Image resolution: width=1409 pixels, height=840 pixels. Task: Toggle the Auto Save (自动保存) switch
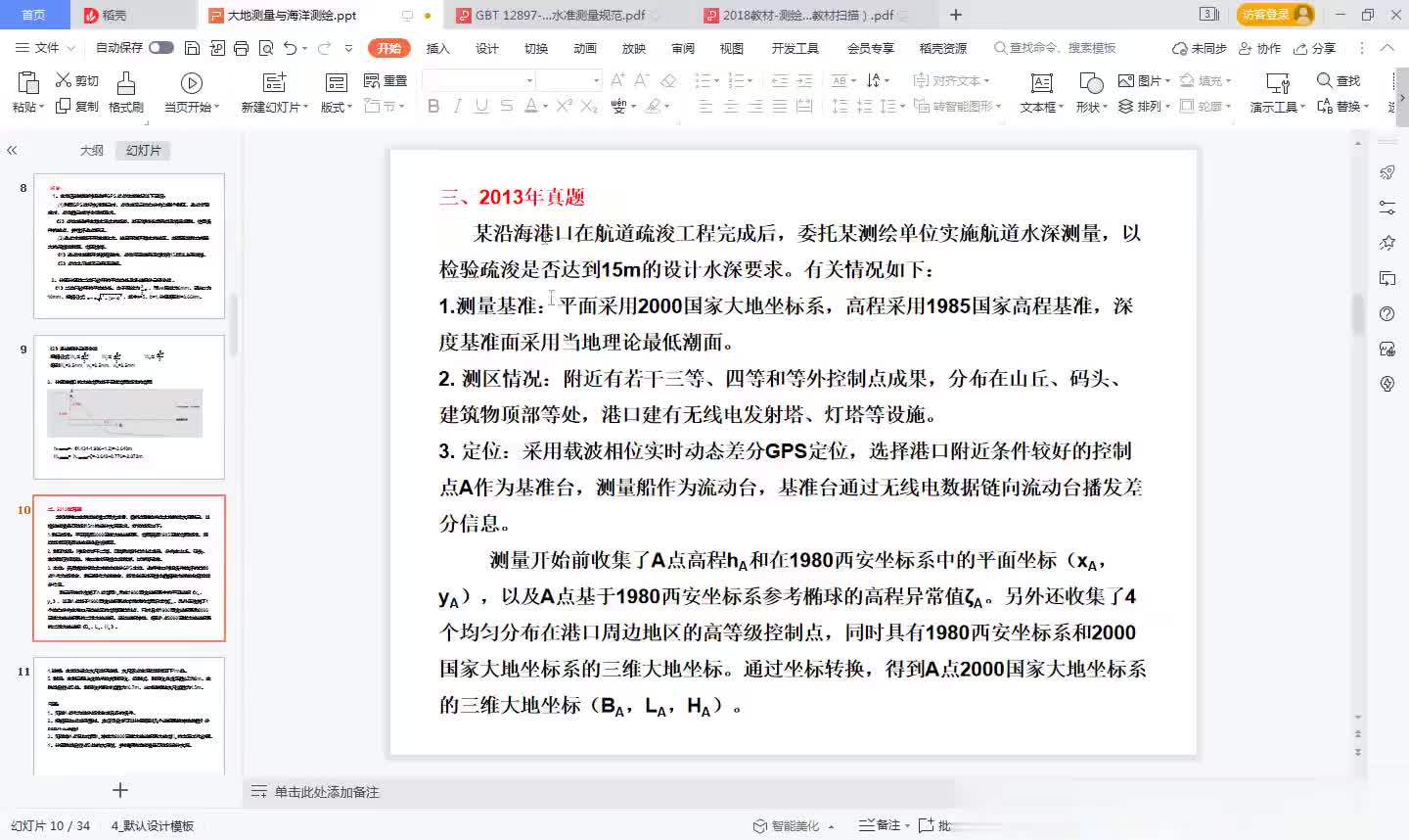pyautogui.click(x=161, y=48)
